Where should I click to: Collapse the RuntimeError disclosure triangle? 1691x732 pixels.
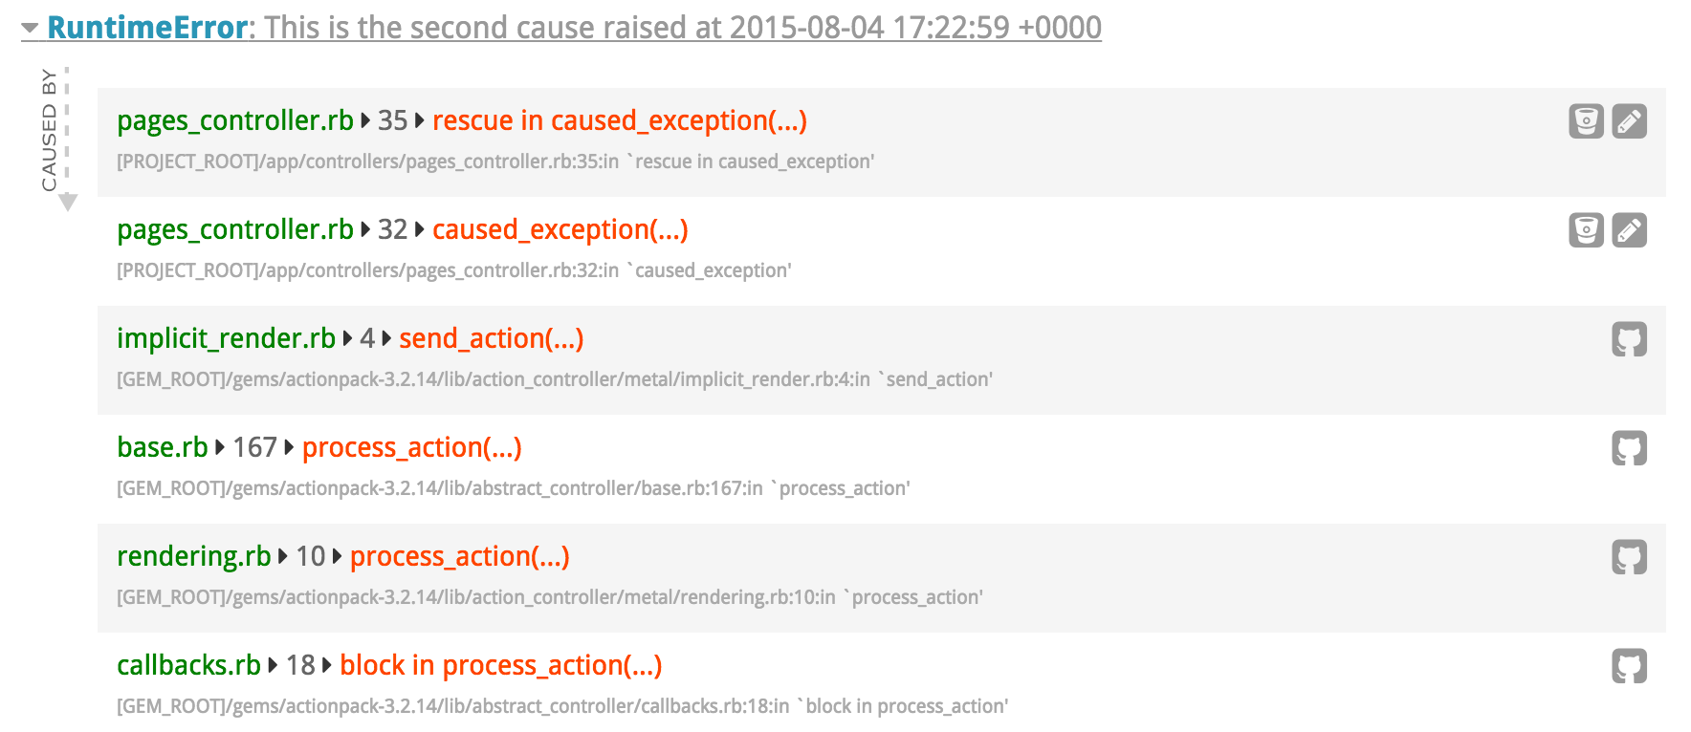(31, 29)
